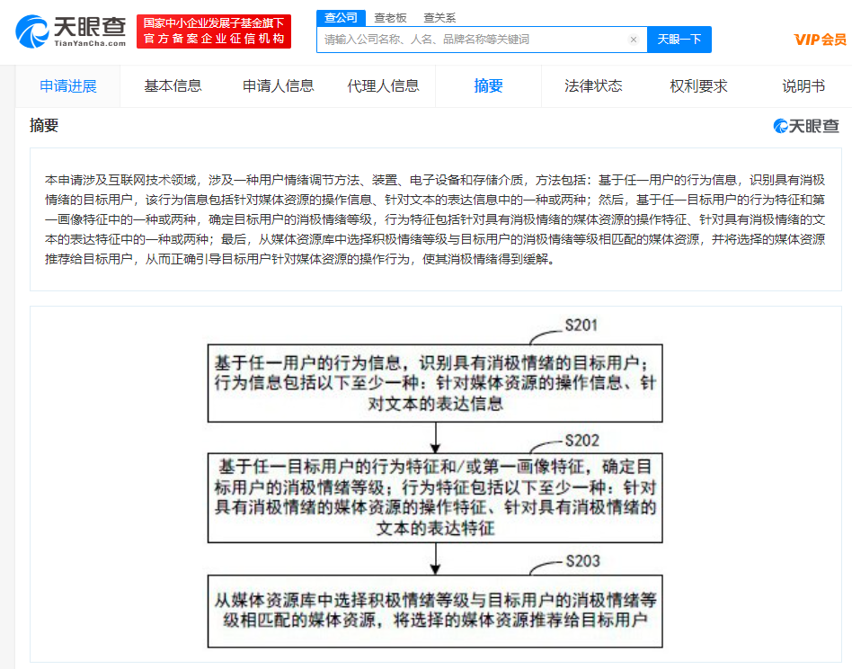Image resolution: width=852 pixels, height=669 pixels.
Task: Switch to the 查老板 search tab
Action: 390,17
